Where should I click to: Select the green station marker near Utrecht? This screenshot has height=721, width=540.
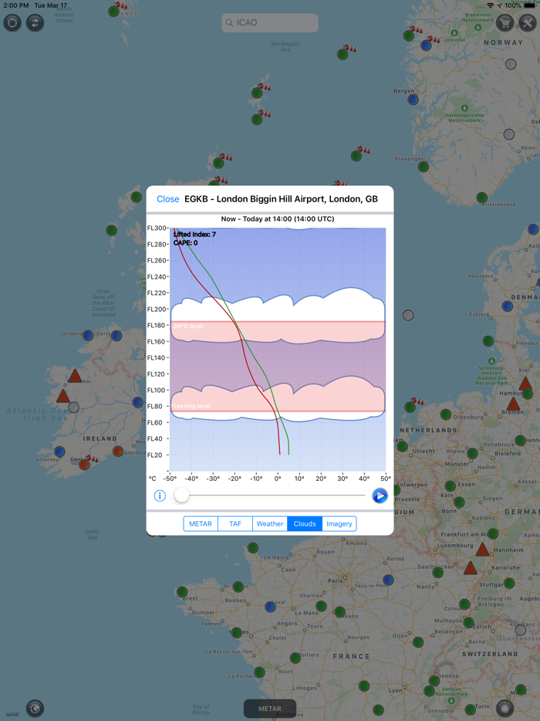click(402, 446)
